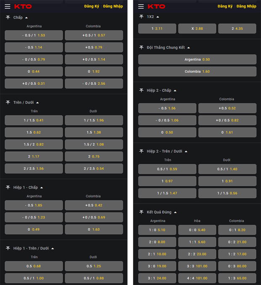Select Argentina 0.50 outright winner odds
261x285 pixels.
(197, 59)
